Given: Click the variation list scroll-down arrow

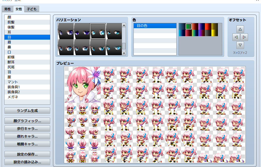Looking at the screenshot, I should [123, 53].
